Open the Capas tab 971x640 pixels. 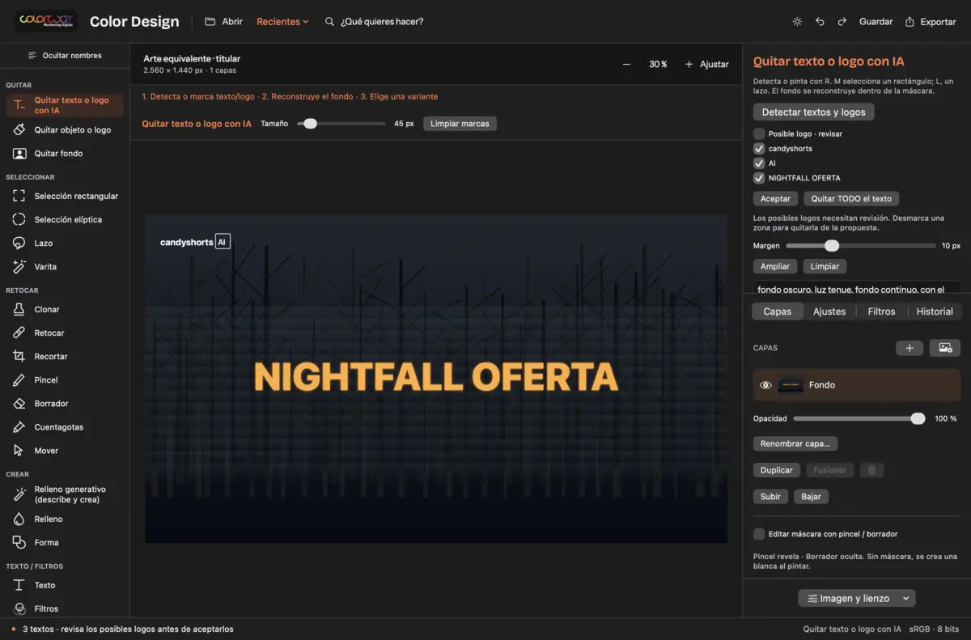click(778, 312)
